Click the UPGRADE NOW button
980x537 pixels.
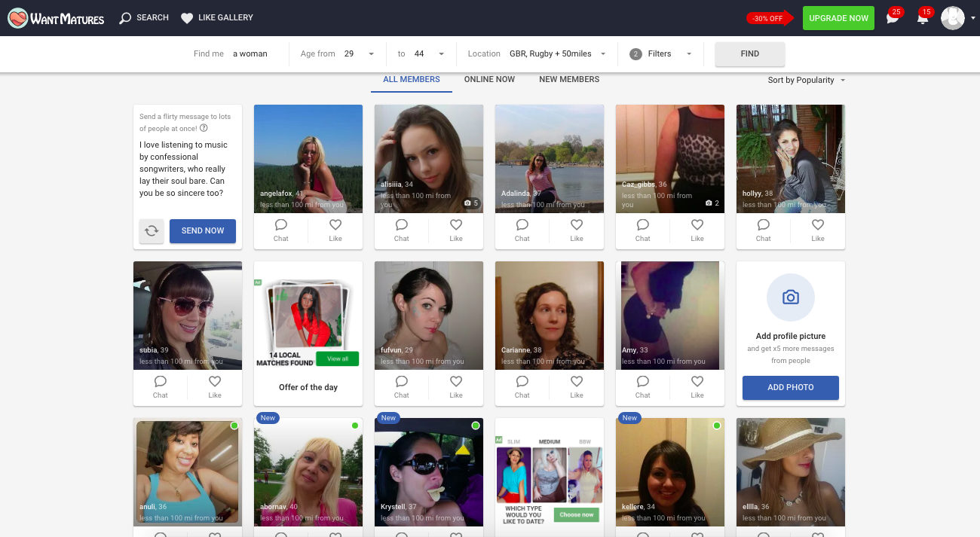coord(838,17)
